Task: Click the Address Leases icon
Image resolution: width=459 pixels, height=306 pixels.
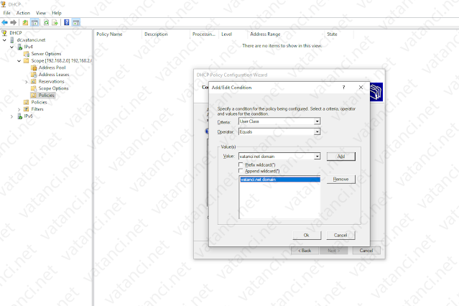Action: [x=34, y=75]
